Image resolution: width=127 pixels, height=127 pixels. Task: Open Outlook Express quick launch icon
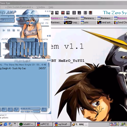point(10,124)
